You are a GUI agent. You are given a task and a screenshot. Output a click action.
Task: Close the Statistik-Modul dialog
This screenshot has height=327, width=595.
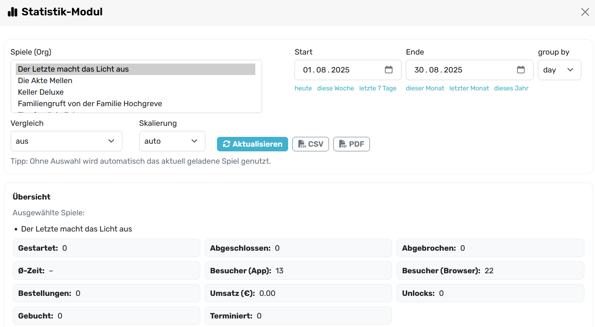585,12
